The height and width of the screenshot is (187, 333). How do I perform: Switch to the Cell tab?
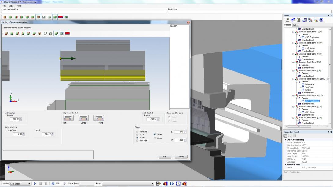pos(295,25)
